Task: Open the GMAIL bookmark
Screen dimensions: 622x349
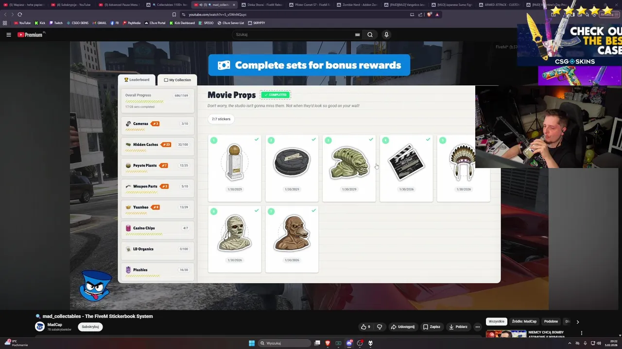Action: [100, 23]
